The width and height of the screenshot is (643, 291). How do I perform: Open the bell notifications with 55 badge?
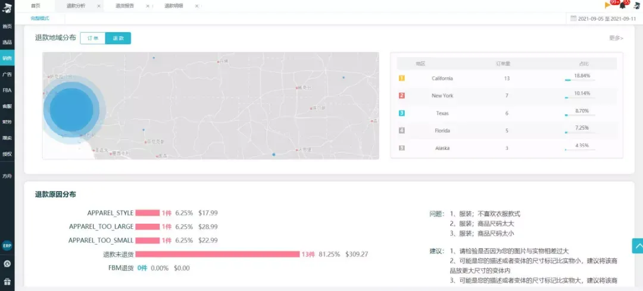(x=623, y=6)
